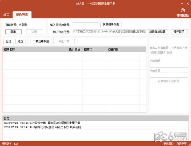The image size is (191, 146).
Task: Click the 下载选中相册 button
Action: (41, 41)
